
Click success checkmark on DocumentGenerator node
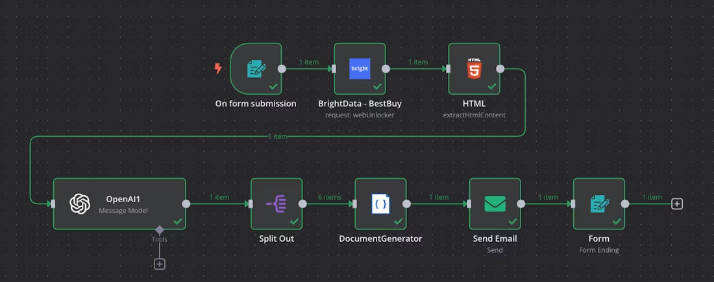[x=398, y=222]
